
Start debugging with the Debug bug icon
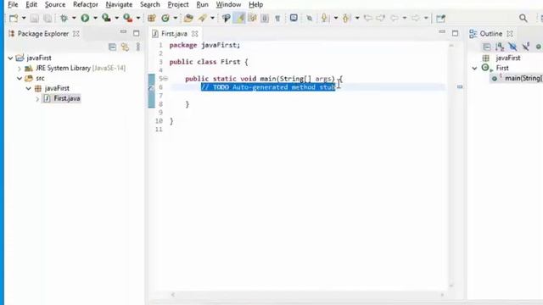(x=64, y=18)
